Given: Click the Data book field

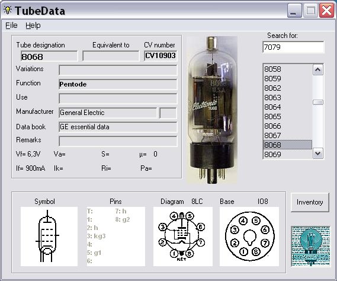Looking at the screenshot, I should point(118,127).
